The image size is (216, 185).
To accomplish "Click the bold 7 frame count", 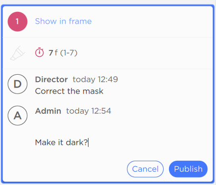I will point(51,53).
